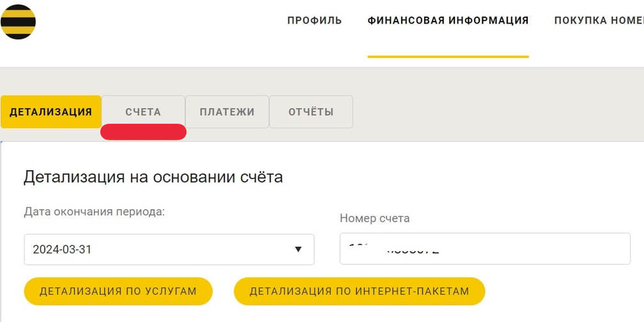Click the date dropdown arrow triangle
Image resolution: width=644 pixels, height=322 pixels.
(298, 249)
